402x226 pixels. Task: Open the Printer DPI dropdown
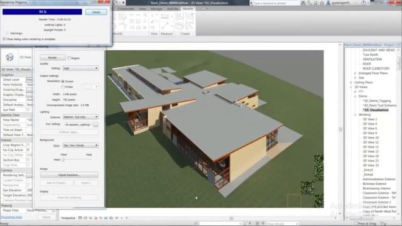coord(90,87)
